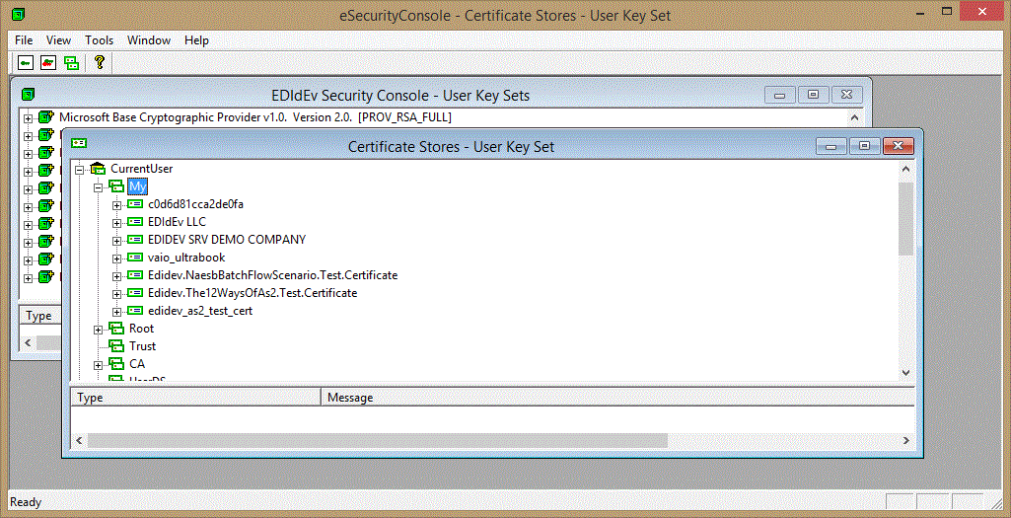The width and height of the screenshot is (1011, 518).
Task: Click Certificate Stores tree scroll-up arrow
Action: (905, 169)
